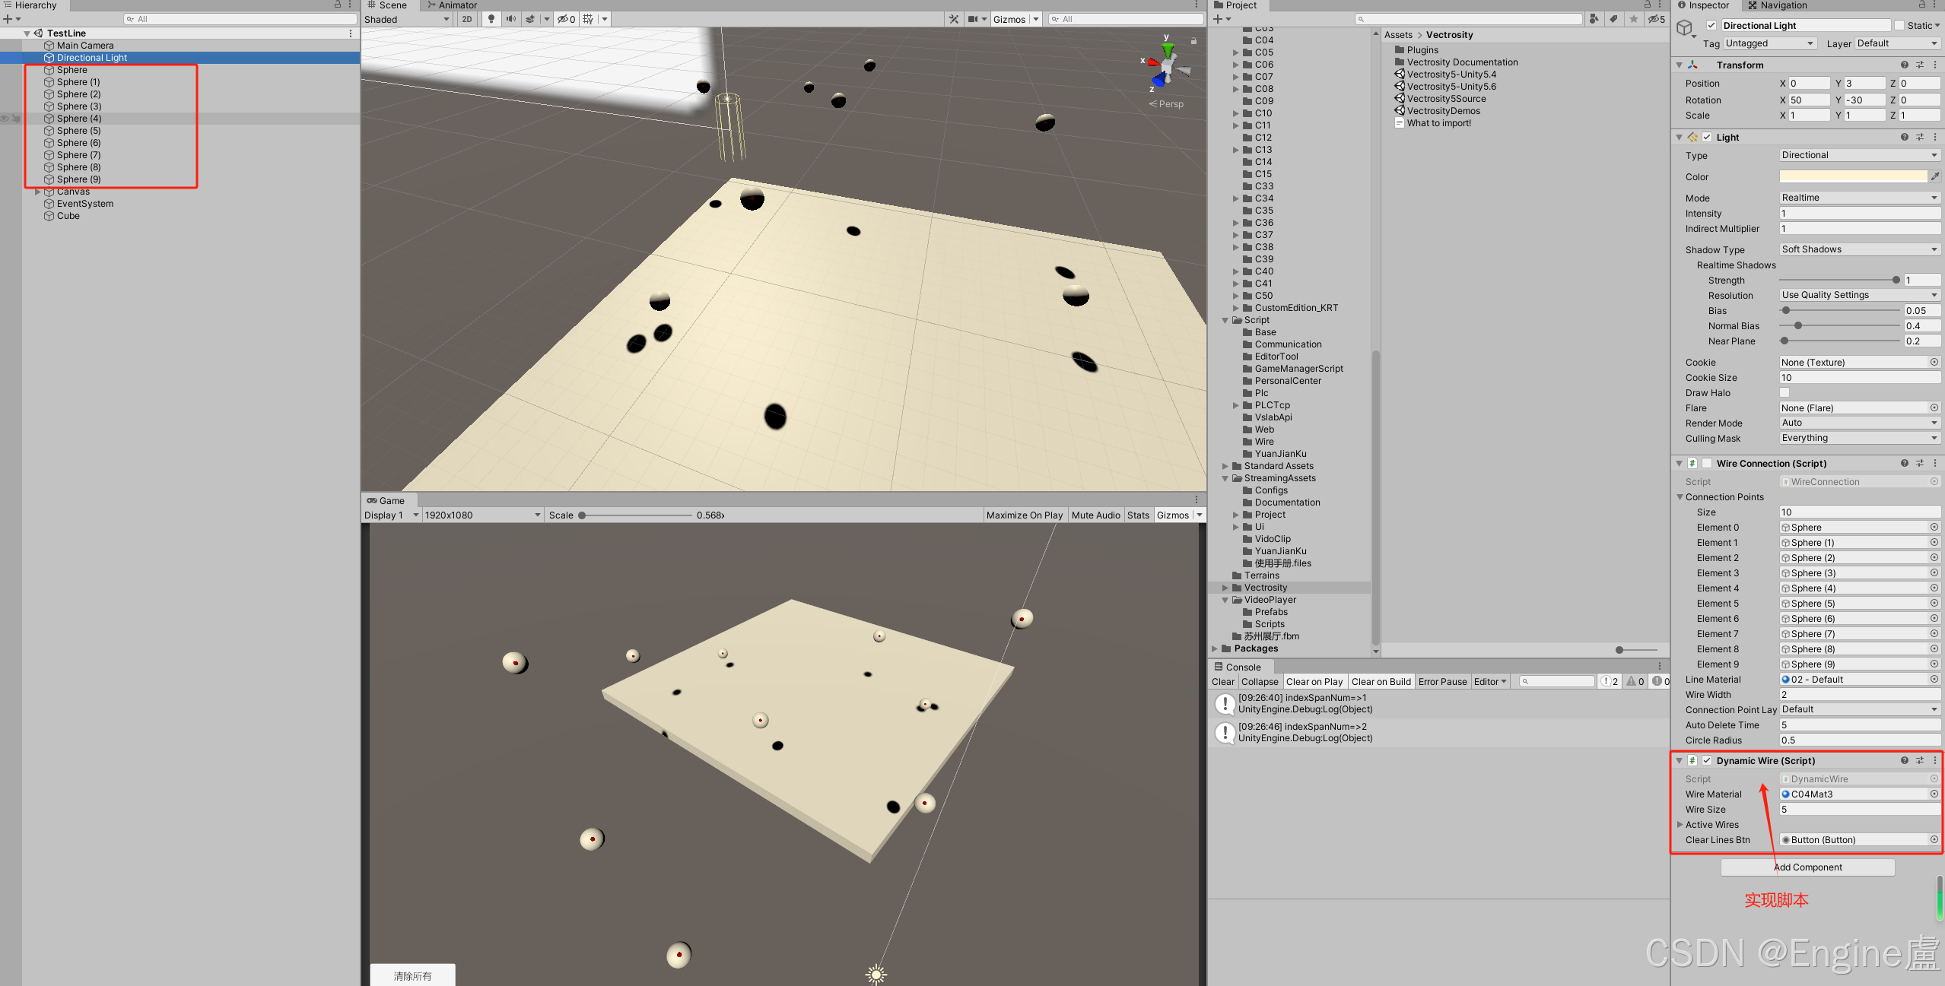Expand the Active Wires foldout

click(1680, 824)
